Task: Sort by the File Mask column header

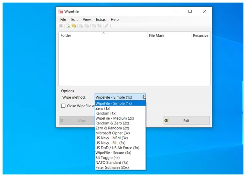Action: (169, 35)
